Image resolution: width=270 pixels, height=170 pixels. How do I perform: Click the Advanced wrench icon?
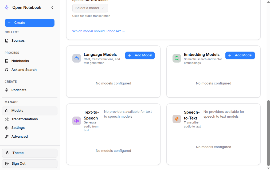coord(7,137)
